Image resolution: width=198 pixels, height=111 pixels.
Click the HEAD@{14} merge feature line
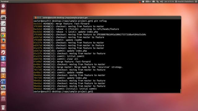click(x=62, y=62)
